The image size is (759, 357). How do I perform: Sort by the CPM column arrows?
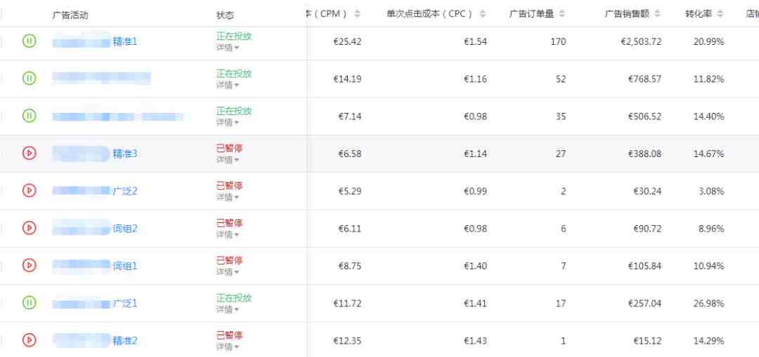point(357,14)
